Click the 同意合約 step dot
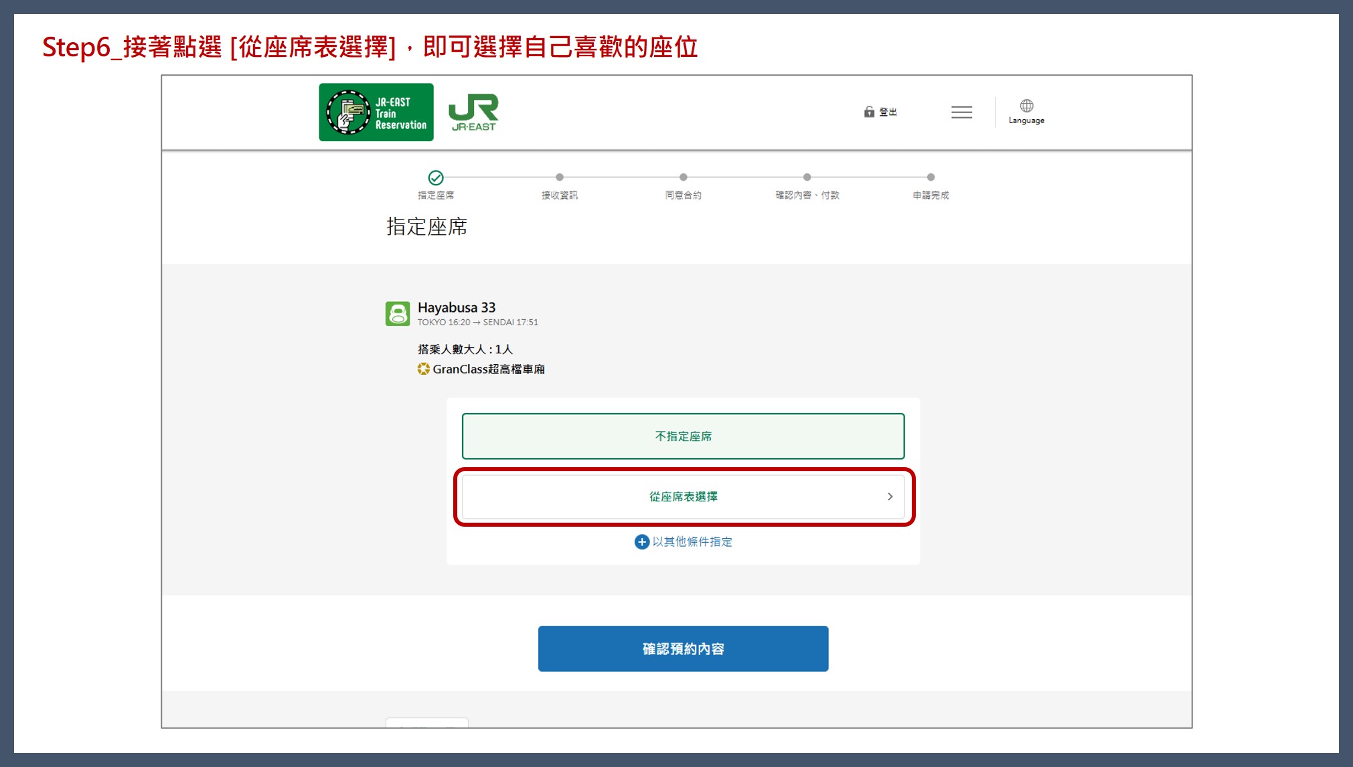1353x767 pixels. point(683,177)
